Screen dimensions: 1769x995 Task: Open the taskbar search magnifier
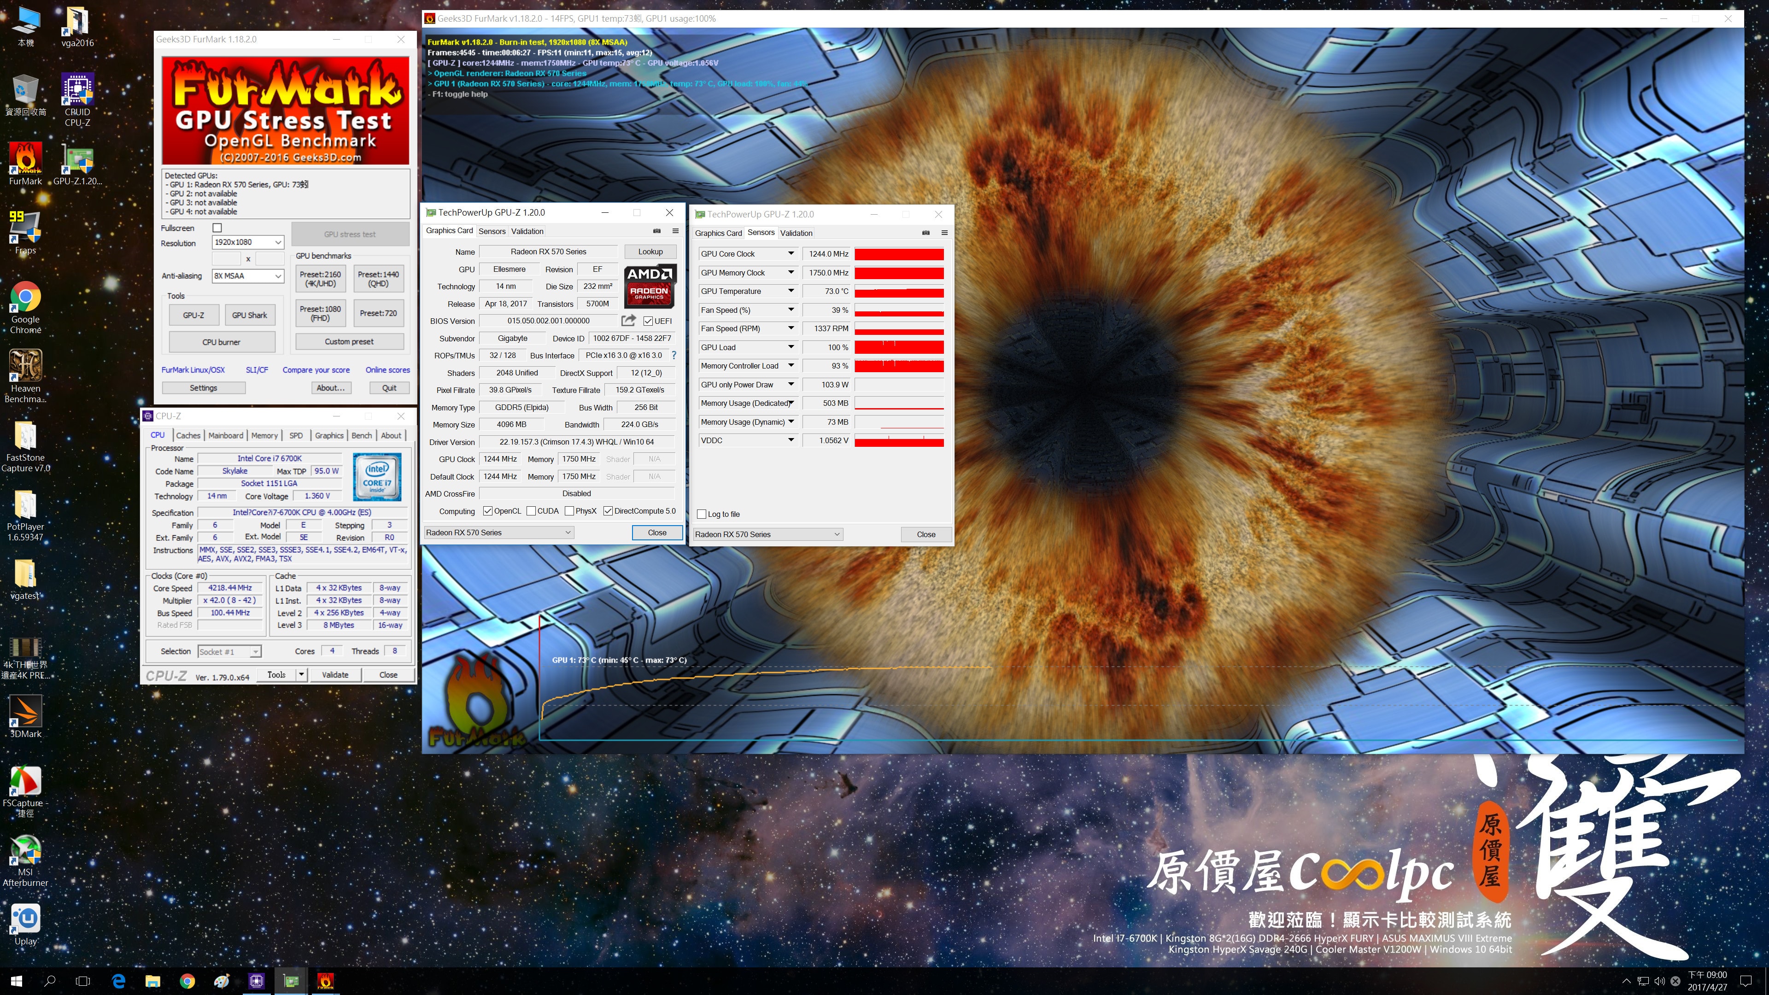[x=49, y=981]
